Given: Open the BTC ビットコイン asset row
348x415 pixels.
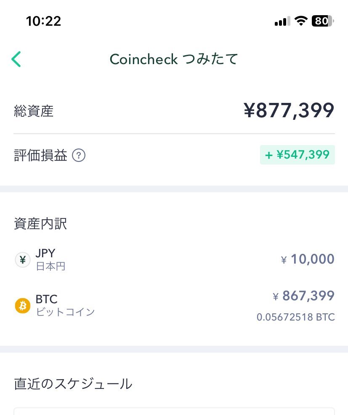Looking at the screenshot, I should (174, 306).
